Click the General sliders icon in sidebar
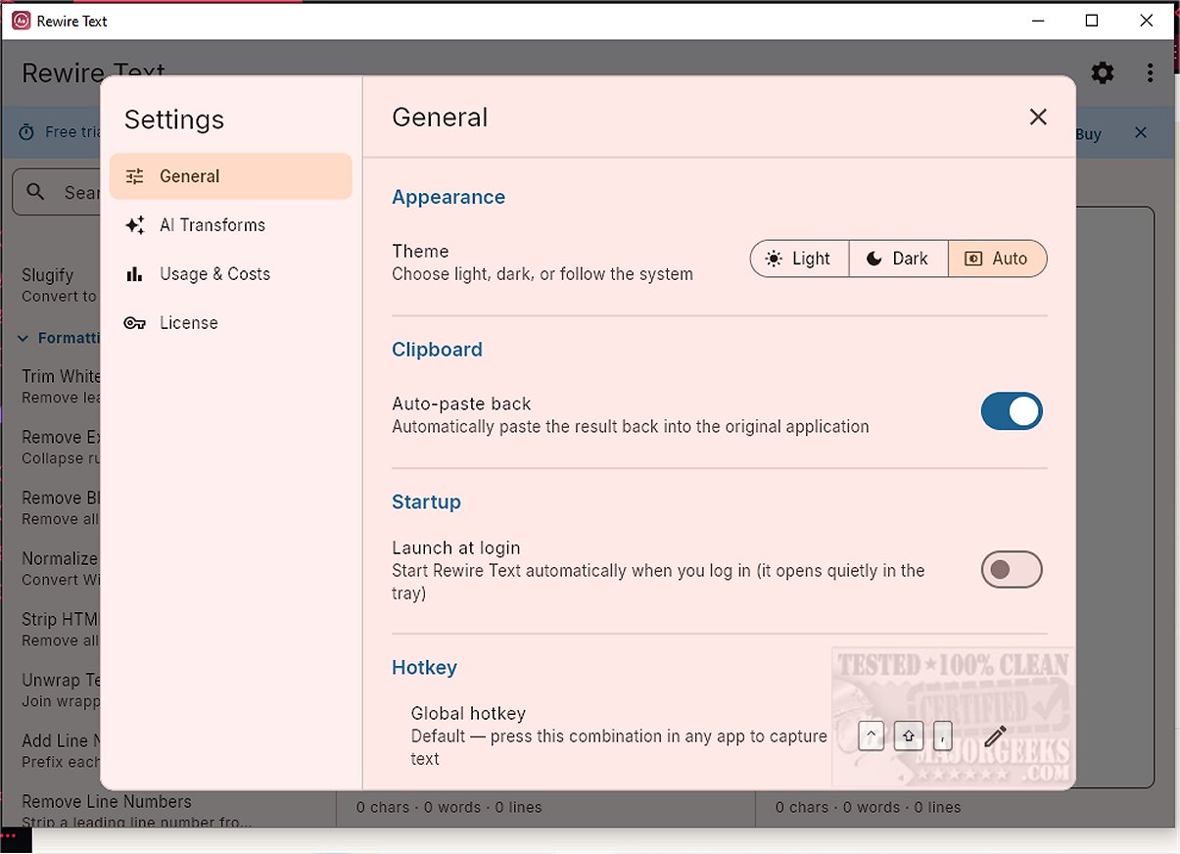The image size is (1180, 854). coord(135,176)
